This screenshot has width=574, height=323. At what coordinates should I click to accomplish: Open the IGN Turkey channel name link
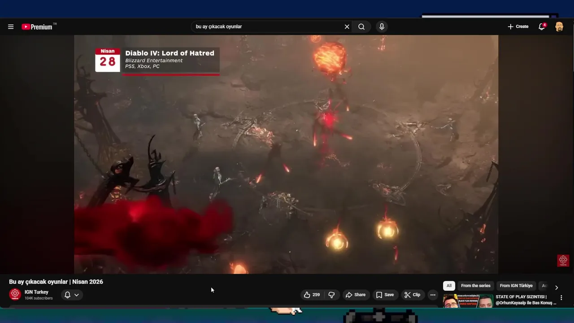tap(36, 292)
